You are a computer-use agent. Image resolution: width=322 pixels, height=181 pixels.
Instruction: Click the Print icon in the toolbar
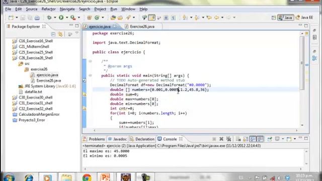point(37,18)
